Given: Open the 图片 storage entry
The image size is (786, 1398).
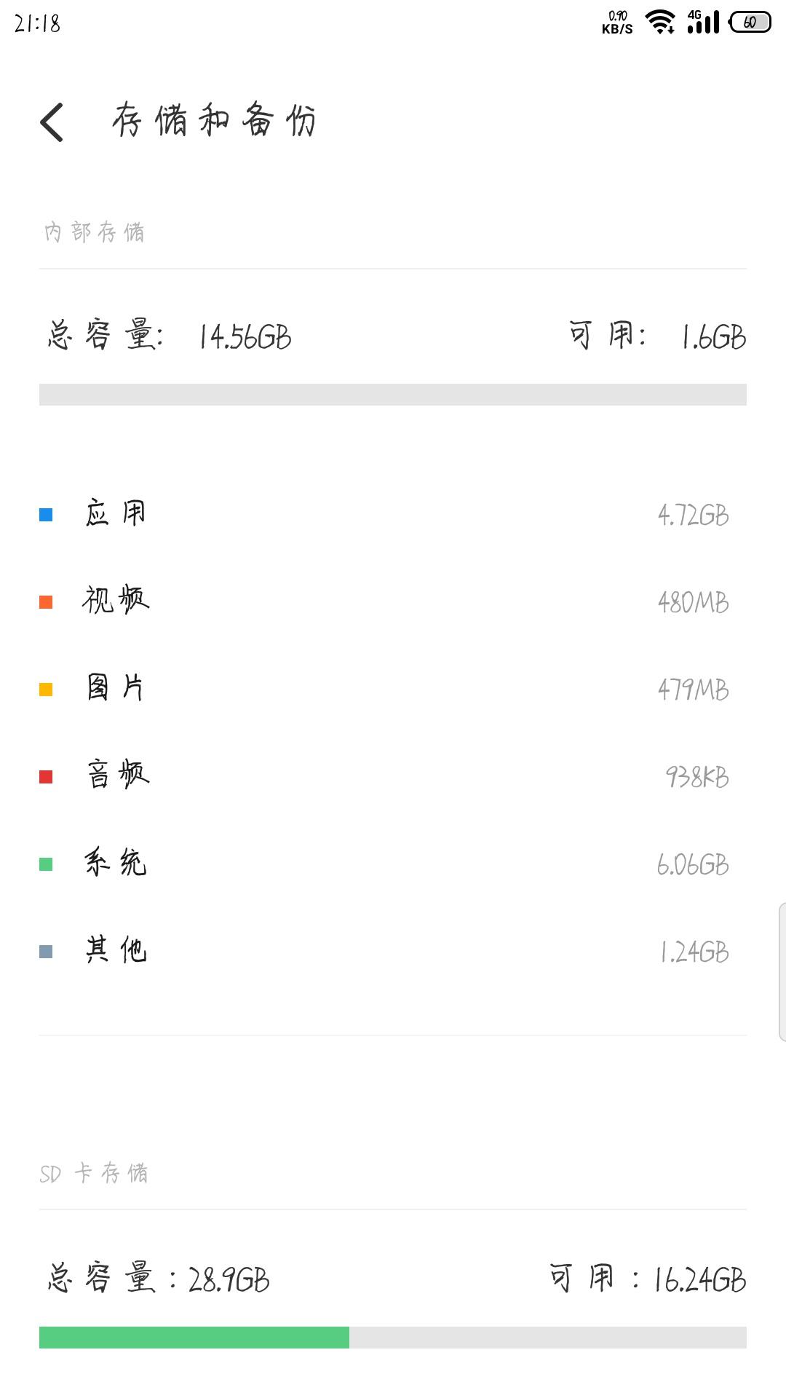Looking at the screenshot, I should [393, 690].
